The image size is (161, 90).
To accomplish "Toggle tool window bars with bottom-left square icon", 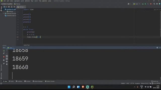I will (x=1, y=83).
